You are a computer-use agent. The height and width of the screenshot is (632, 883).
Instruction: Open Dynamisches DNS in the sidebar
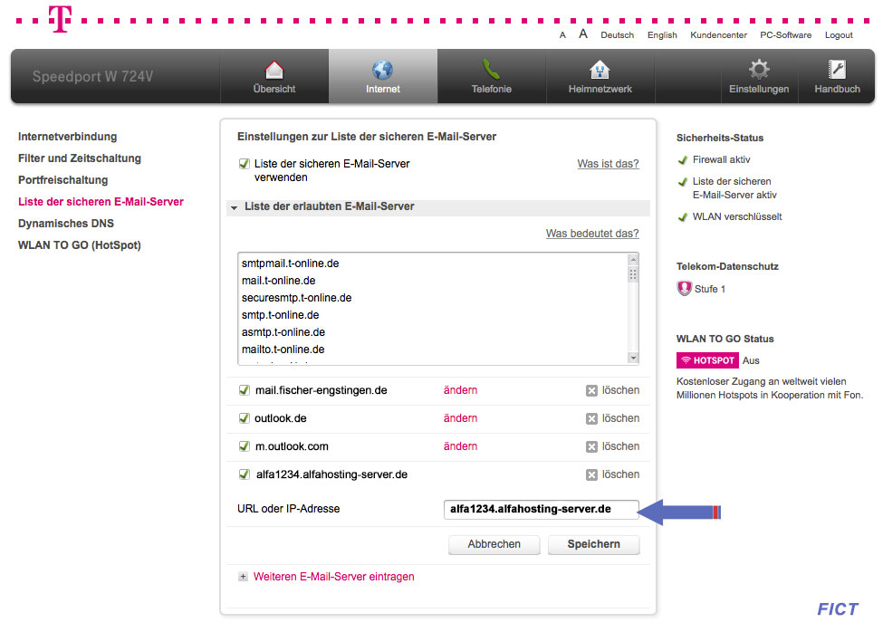pyautogui.click(x=66, y=224)
